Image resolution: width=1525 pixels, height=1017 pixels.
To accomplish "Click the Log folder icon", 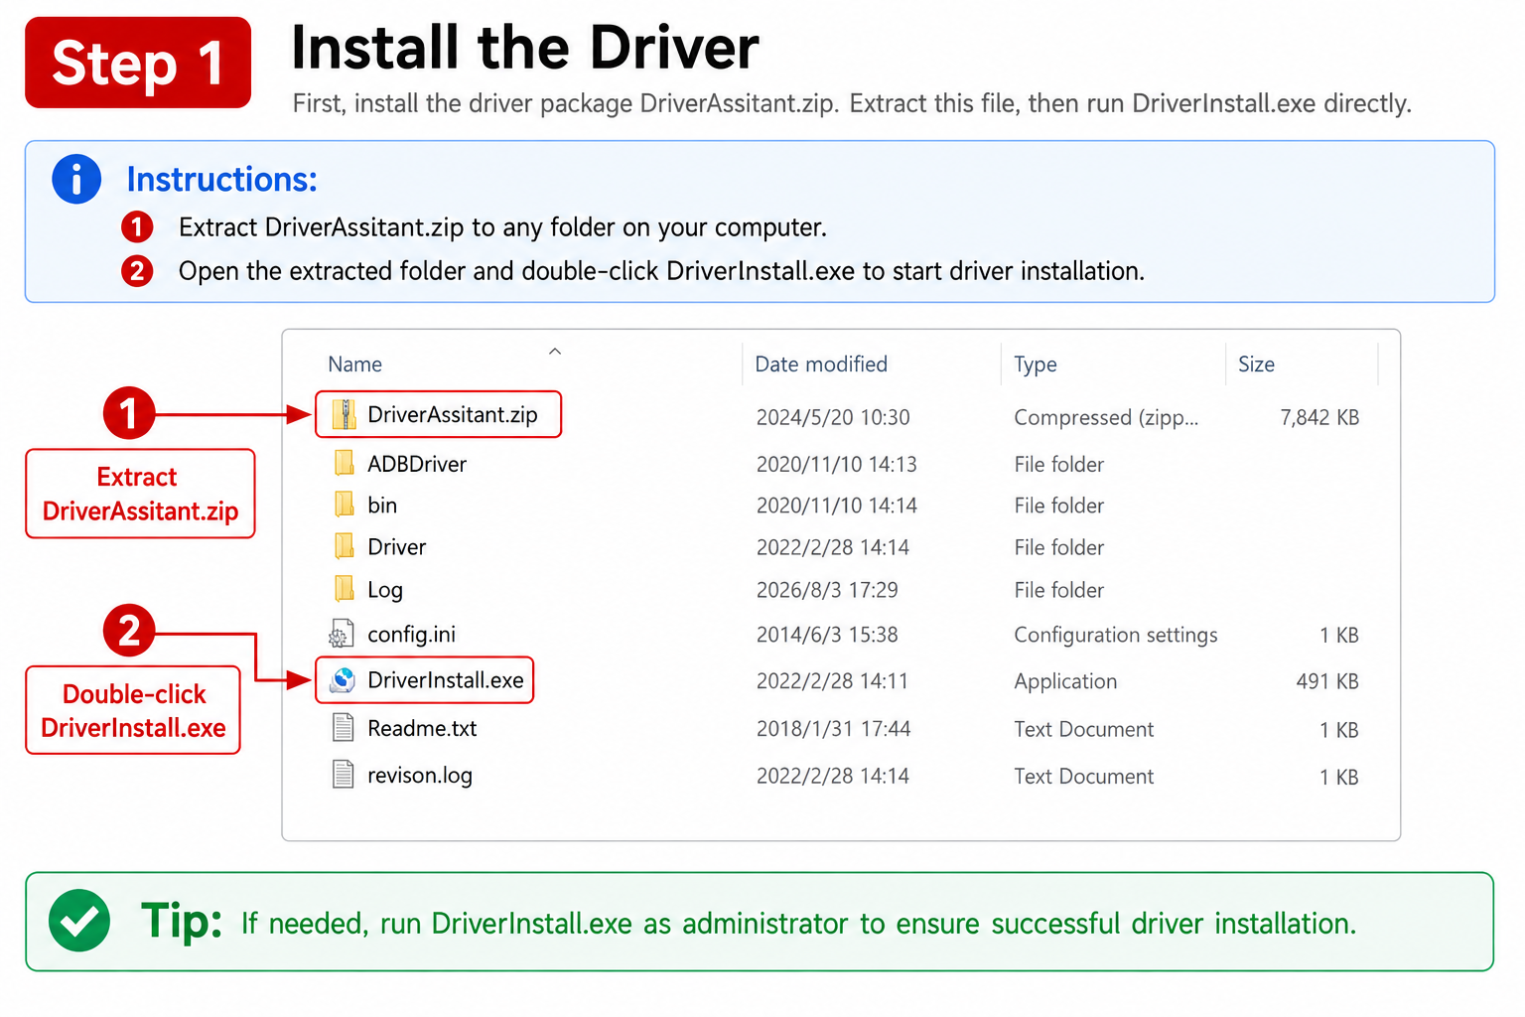I will [x=344, y=589].
